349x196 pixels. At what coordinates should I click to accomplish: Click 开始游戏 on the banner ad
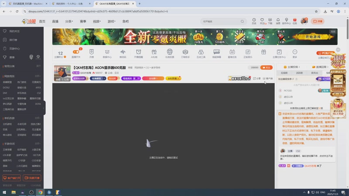[x=313, y=37]
